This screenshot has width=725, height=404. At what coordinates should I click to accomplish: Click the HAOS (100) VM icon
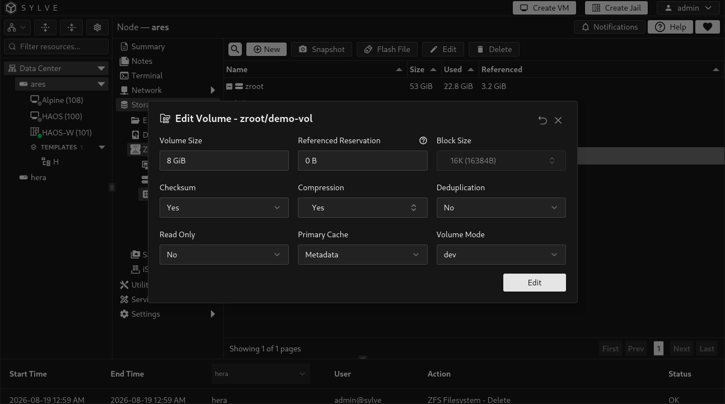pyautogui.click(x=35, y=116)
